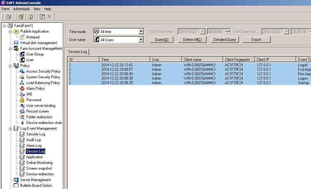Open the Admintools menu
The height and width of the screenshot is (189, 311).
(x=21, y=9)
